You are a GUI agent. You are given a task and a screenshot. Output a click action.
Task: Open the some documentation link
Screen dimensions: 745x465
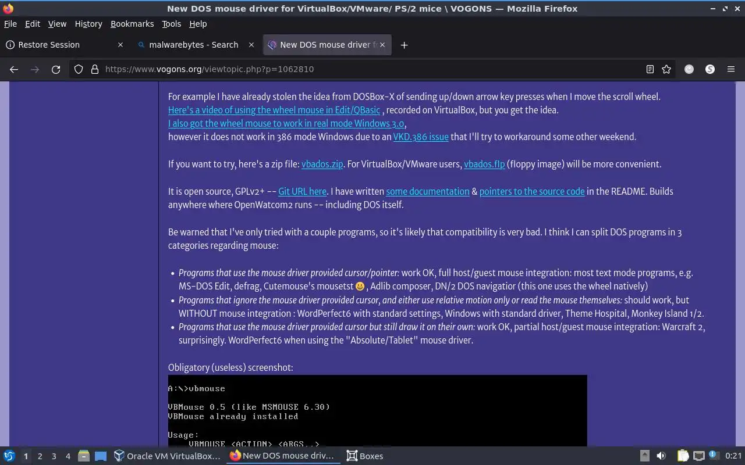[428, 191]
